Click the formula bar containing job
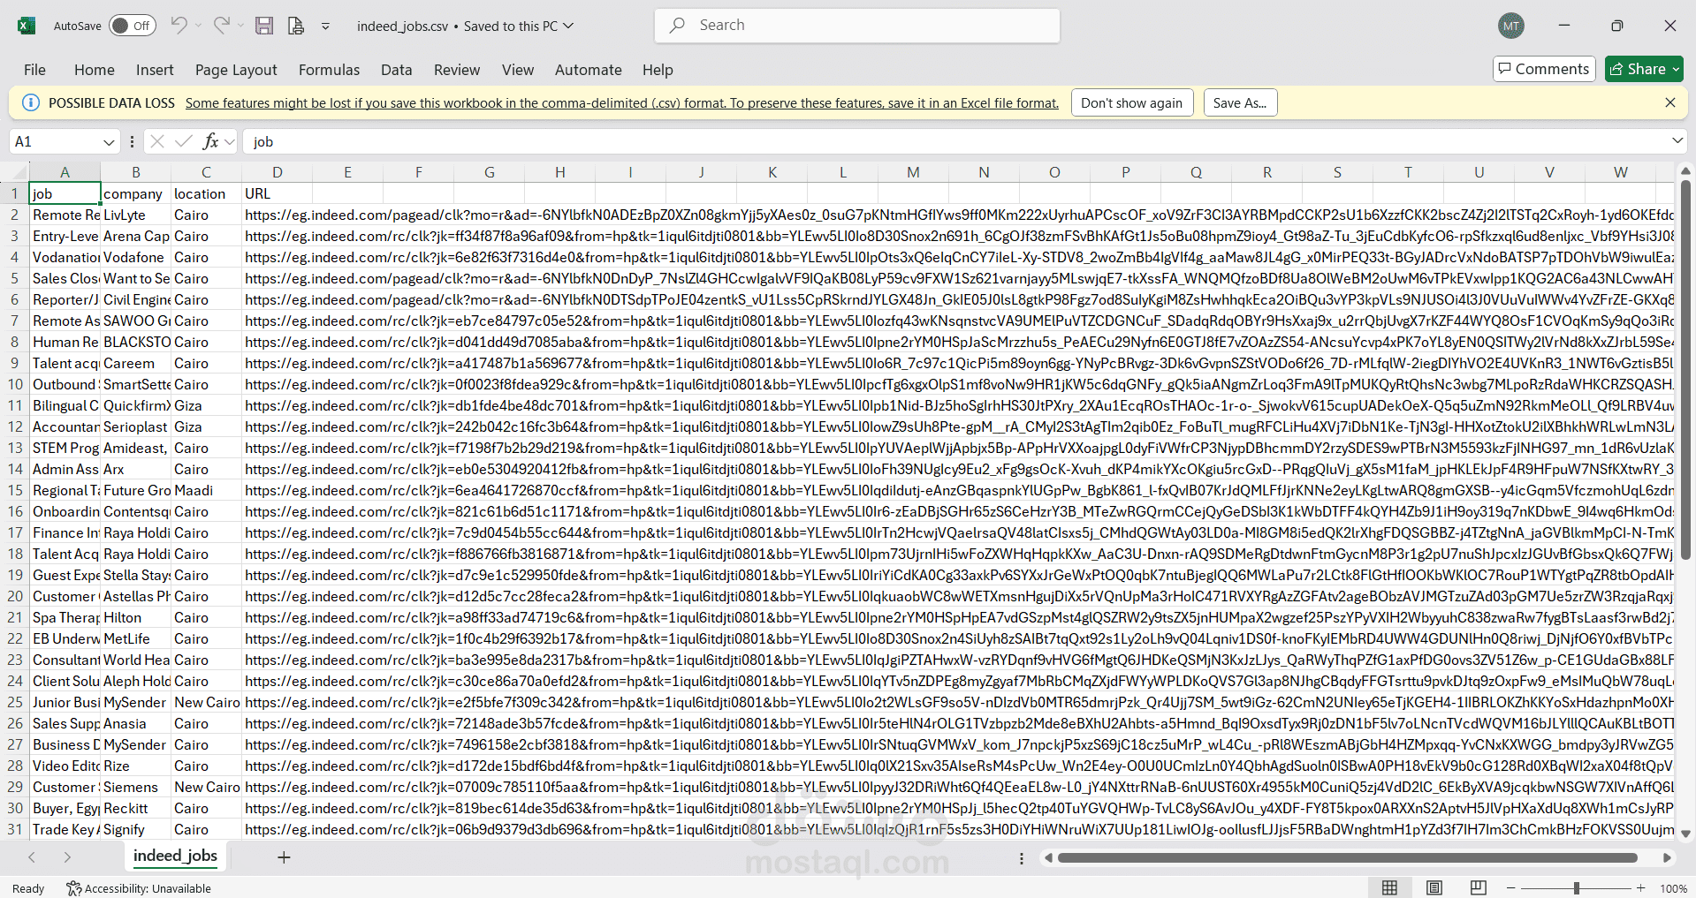Viewport: 1696px width, 898px height. click(x=954, y=141)
